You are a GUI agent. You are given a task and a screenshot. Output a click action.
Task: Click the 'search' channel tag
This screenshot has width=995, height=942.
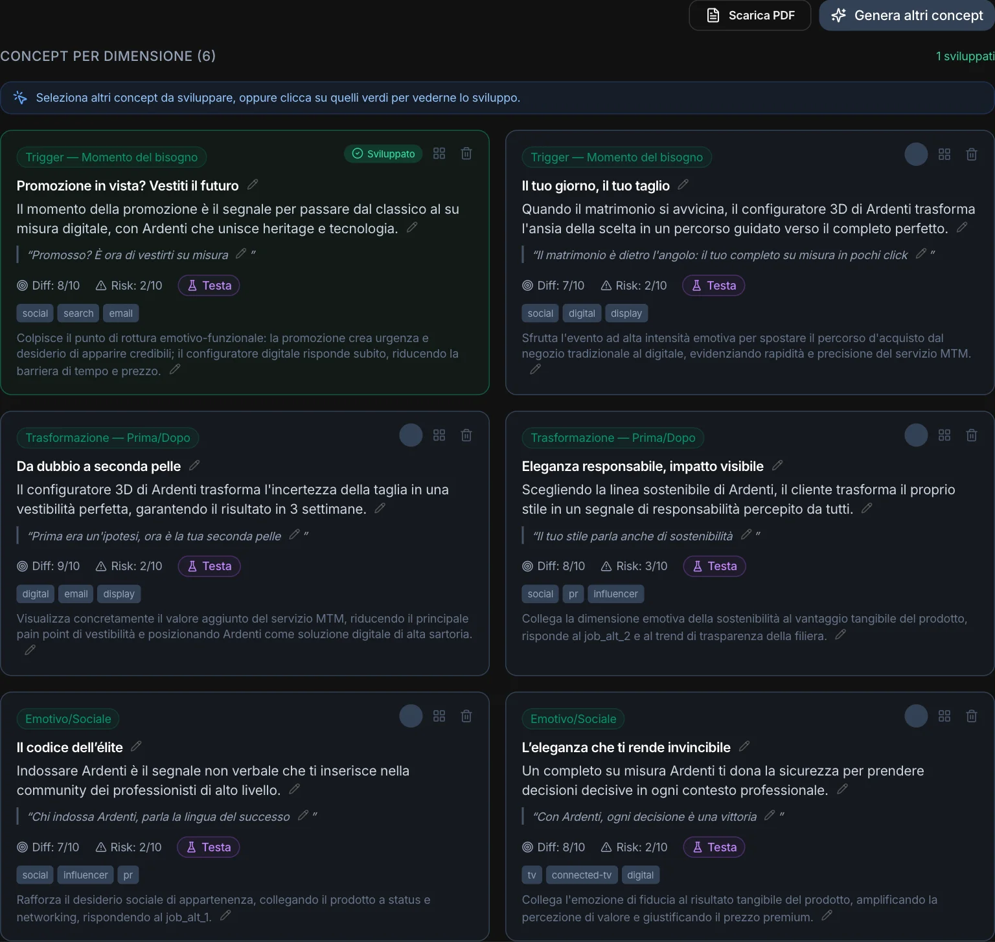78,314
